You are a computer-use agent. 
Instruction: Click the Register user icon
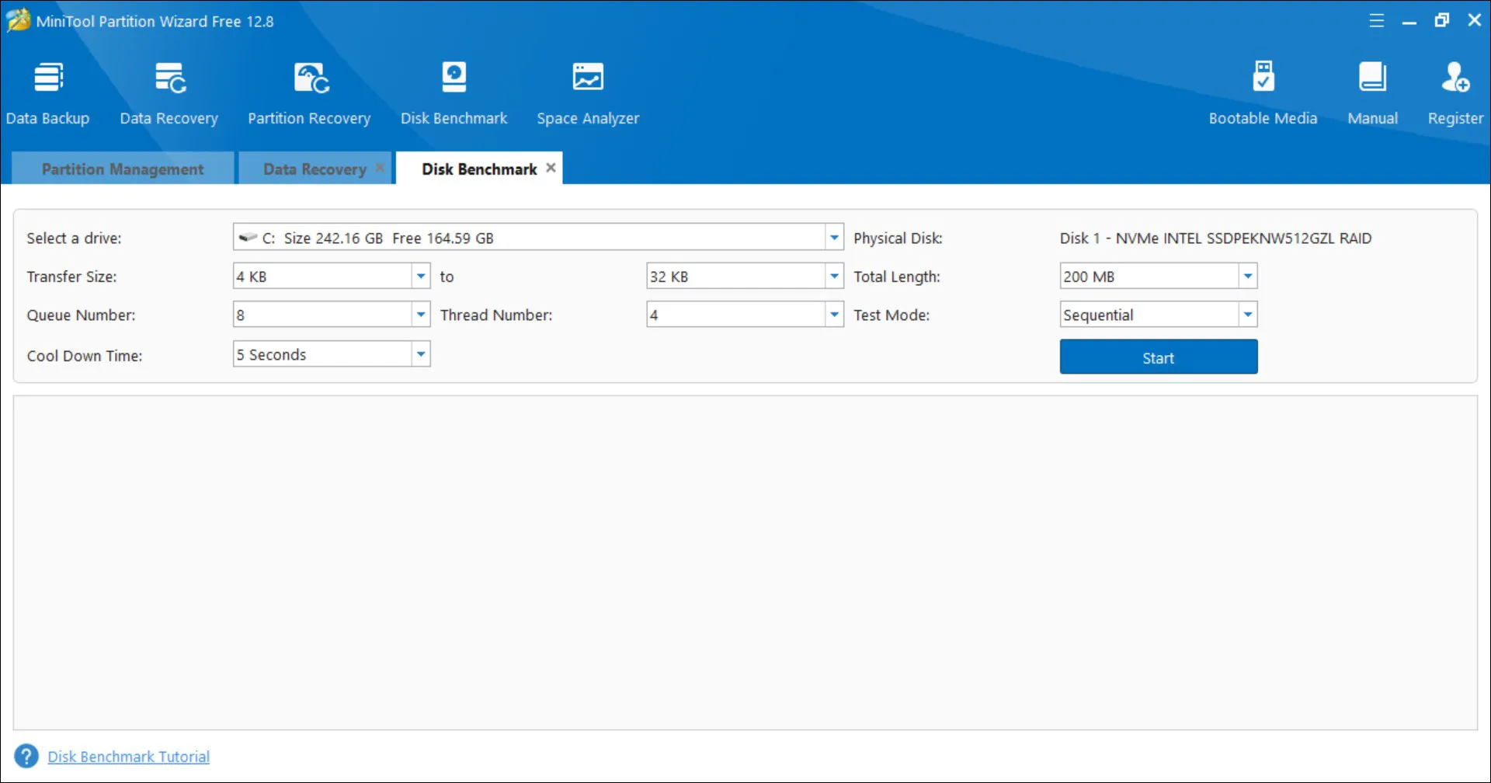click(1455, 78)
